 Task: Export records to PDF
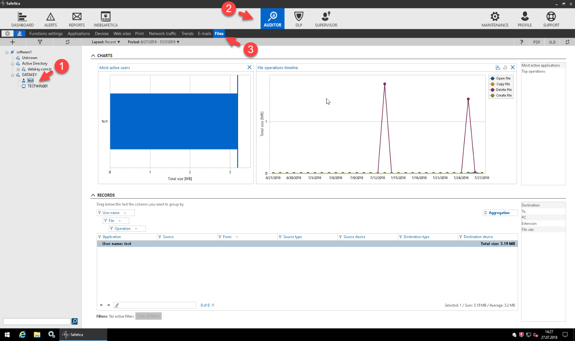[x=537, y=42]
